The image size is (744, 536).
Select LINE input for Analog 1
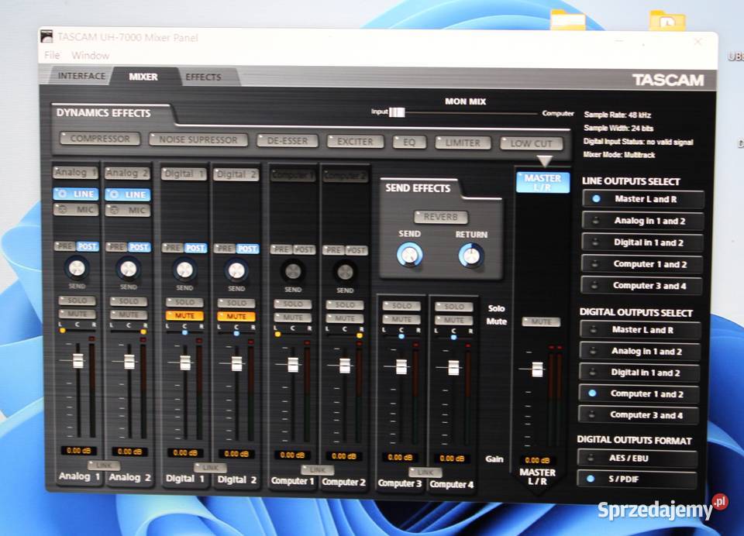(76, 194)
